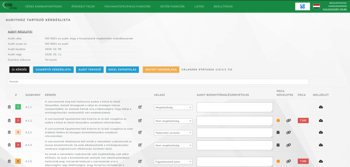Image resolution: width=350 pixels, height=167 pixels.
Task: Click the COS System logo
Action: coord(10,6)
